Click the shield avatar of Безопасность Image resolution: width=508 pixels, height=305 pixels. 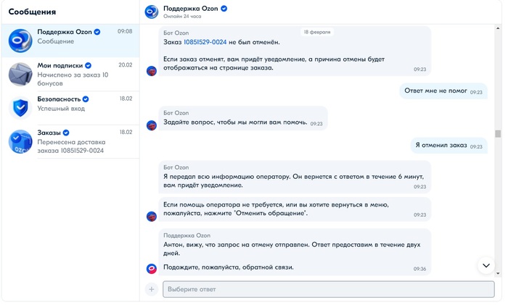20,108
